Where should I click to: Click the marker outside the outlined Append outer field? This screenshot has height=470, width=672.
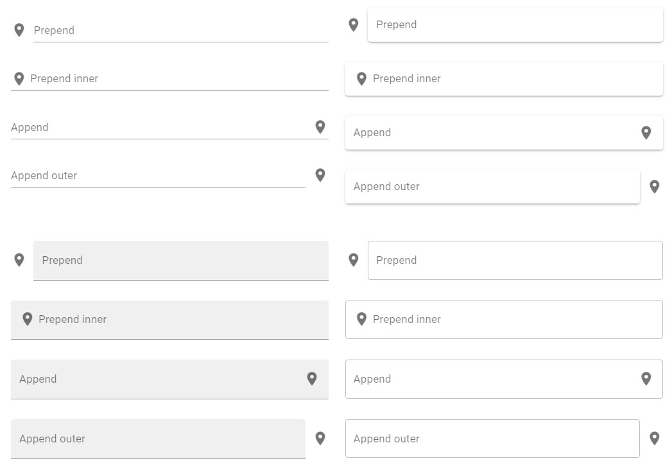[655, 439]
